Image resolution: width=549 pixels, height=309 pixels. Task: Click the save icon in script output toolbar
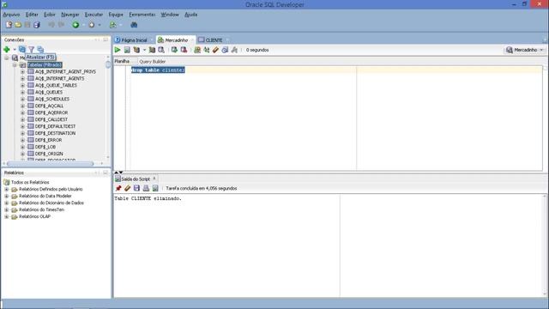pyautogui.click(x=136, y=188)
